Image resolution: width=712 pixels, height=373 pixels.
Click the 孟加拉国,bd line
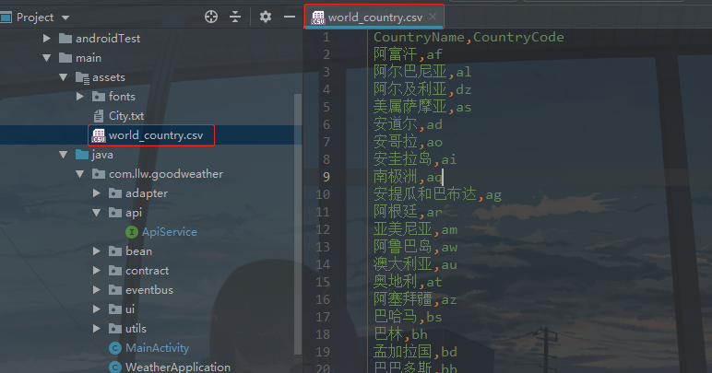415,352
